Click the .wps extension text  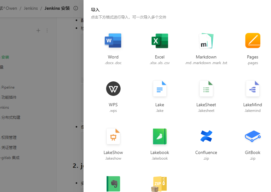[113, 111]
